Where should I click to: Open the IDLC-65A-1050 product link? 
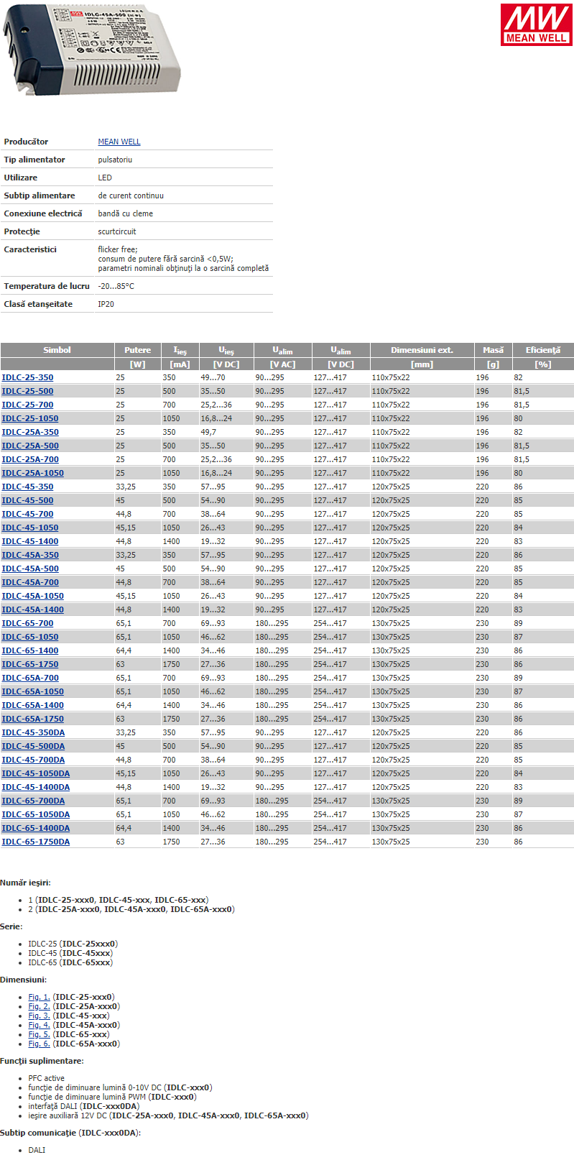[x=32, y=691]
